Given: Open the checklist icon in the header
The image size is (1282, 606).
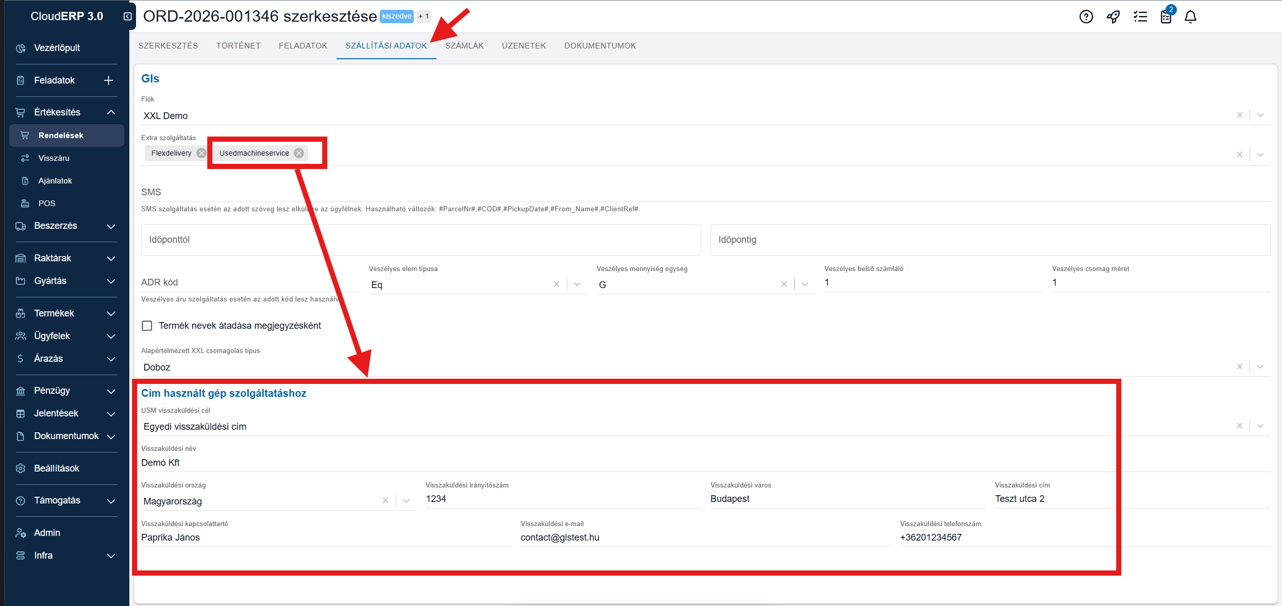Looking at the screenshot, I should point(1140,17).
